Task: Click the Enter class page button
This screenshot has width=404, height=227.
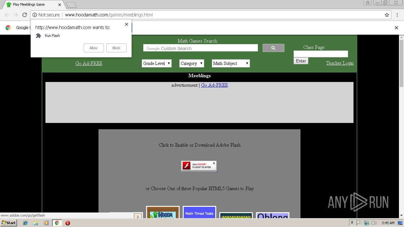Action: click(x=301, y=61)
